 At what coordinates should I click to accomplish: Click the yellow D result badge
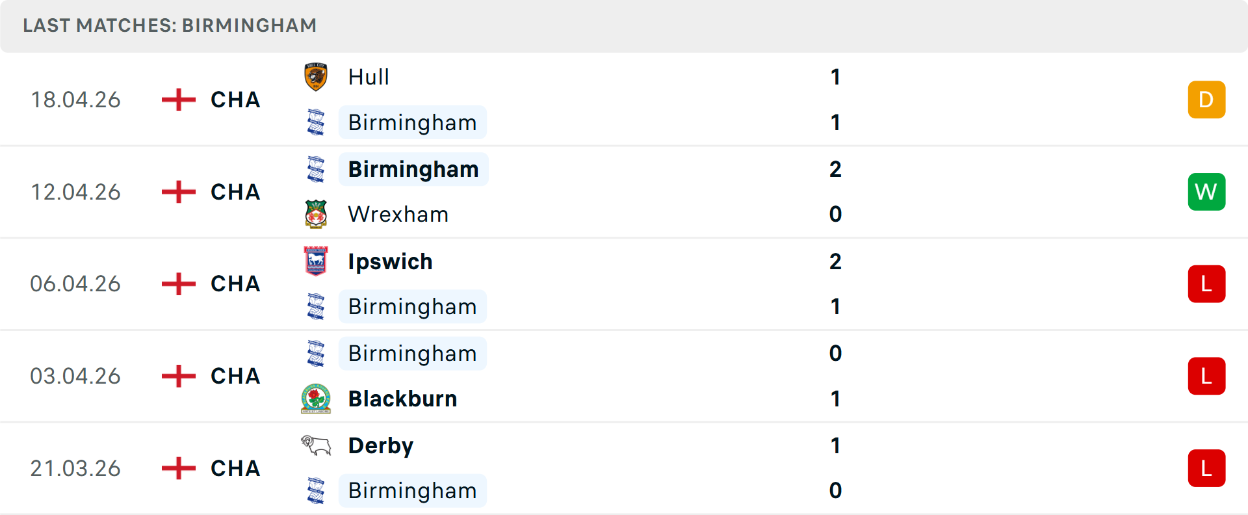1206,99
